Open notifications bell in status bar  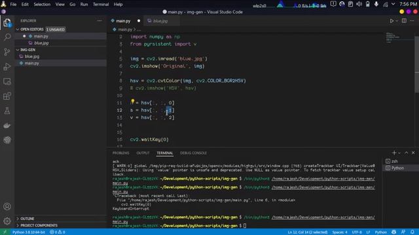[412, 232]
